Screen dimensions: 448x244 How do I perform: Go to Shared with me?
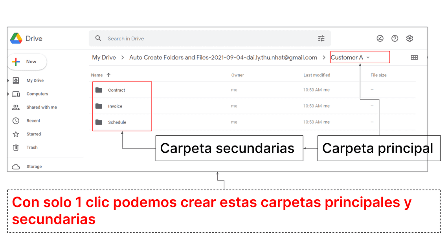[x=41, y=107]
